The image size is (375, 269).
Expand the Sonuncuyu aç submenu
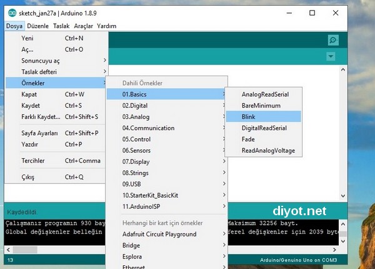pos(56,61)
